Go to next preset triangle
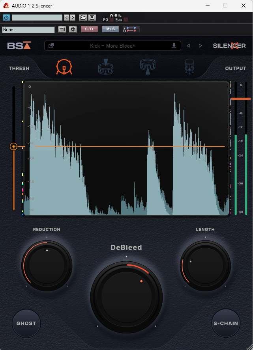The width and height of the screenshot is (253, 350). tap(200, 46)
